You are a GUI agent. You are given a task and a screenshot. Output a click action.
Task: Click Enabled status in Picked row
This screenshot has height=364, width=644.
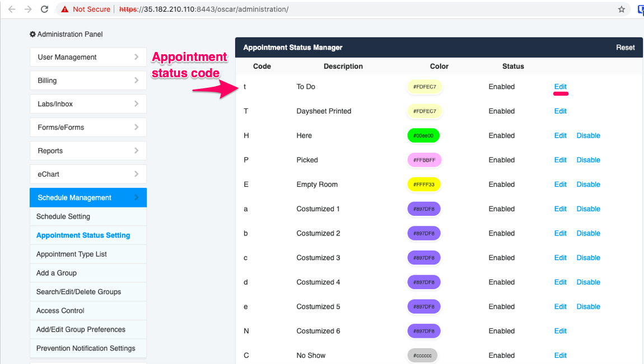coord(502,160)
